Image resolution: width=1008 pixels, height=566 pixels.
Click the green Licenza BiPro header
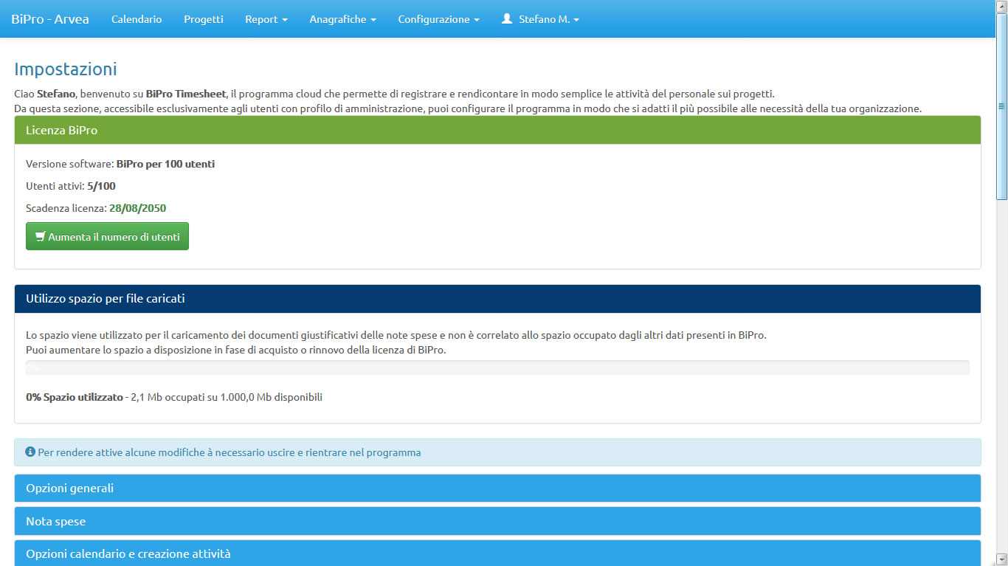(497, 130)
